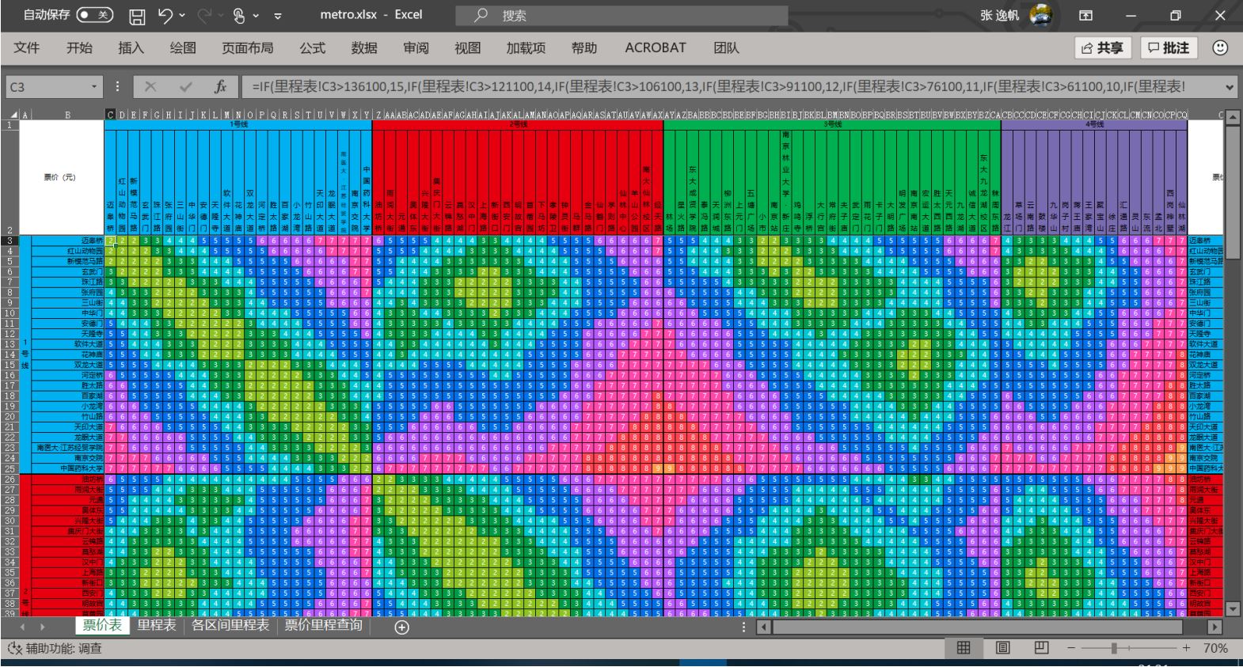Open Insert Function with the fx icon
This screenshot has height=667, width=1243.
pos(220,87)
